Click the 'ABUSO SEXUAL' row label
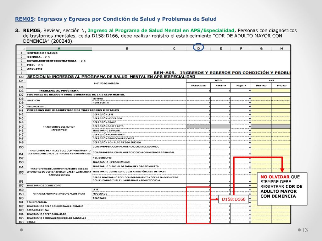322x241 pixels. pos(106,107)
